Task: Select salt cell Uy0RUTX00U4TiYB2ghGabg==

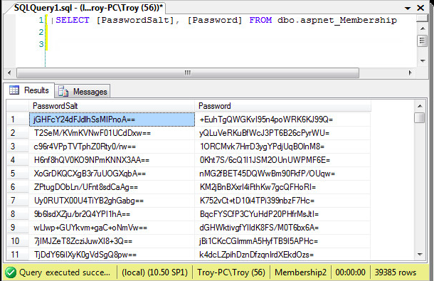Action: pos(112,201)
